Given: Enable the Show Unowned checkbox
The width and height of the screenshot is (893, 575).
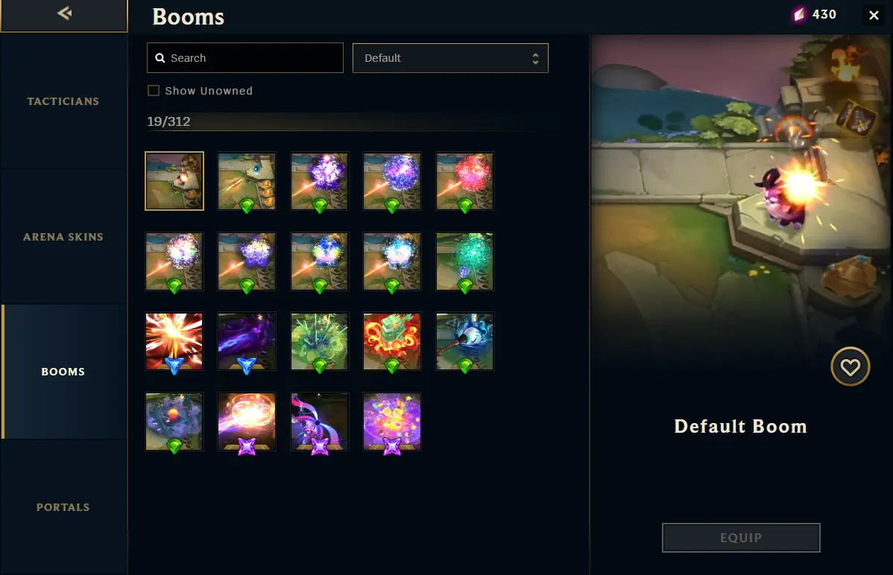Looking at the screenshot, I should point(154,91).
